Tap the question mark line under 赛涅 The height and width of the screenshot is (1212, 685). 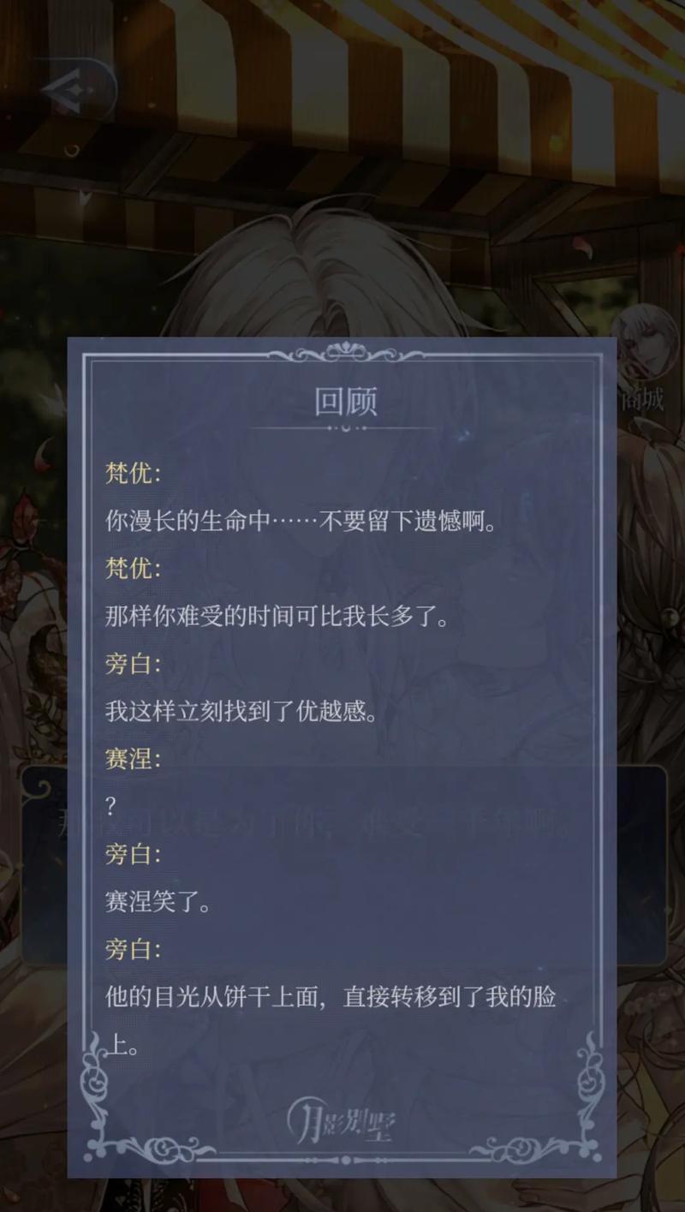click(x=110, y=805)
